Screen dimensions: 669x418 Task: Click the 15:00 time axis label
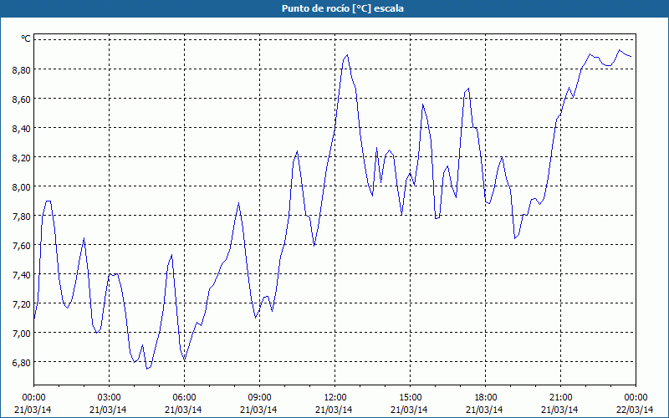click(410, 398)
